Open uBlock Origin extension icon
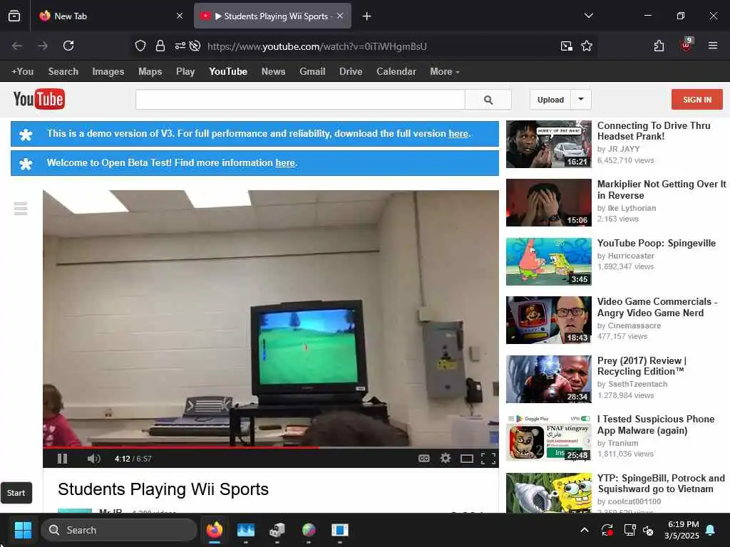The width and height of the screenshot is (730, 547). 687,45
